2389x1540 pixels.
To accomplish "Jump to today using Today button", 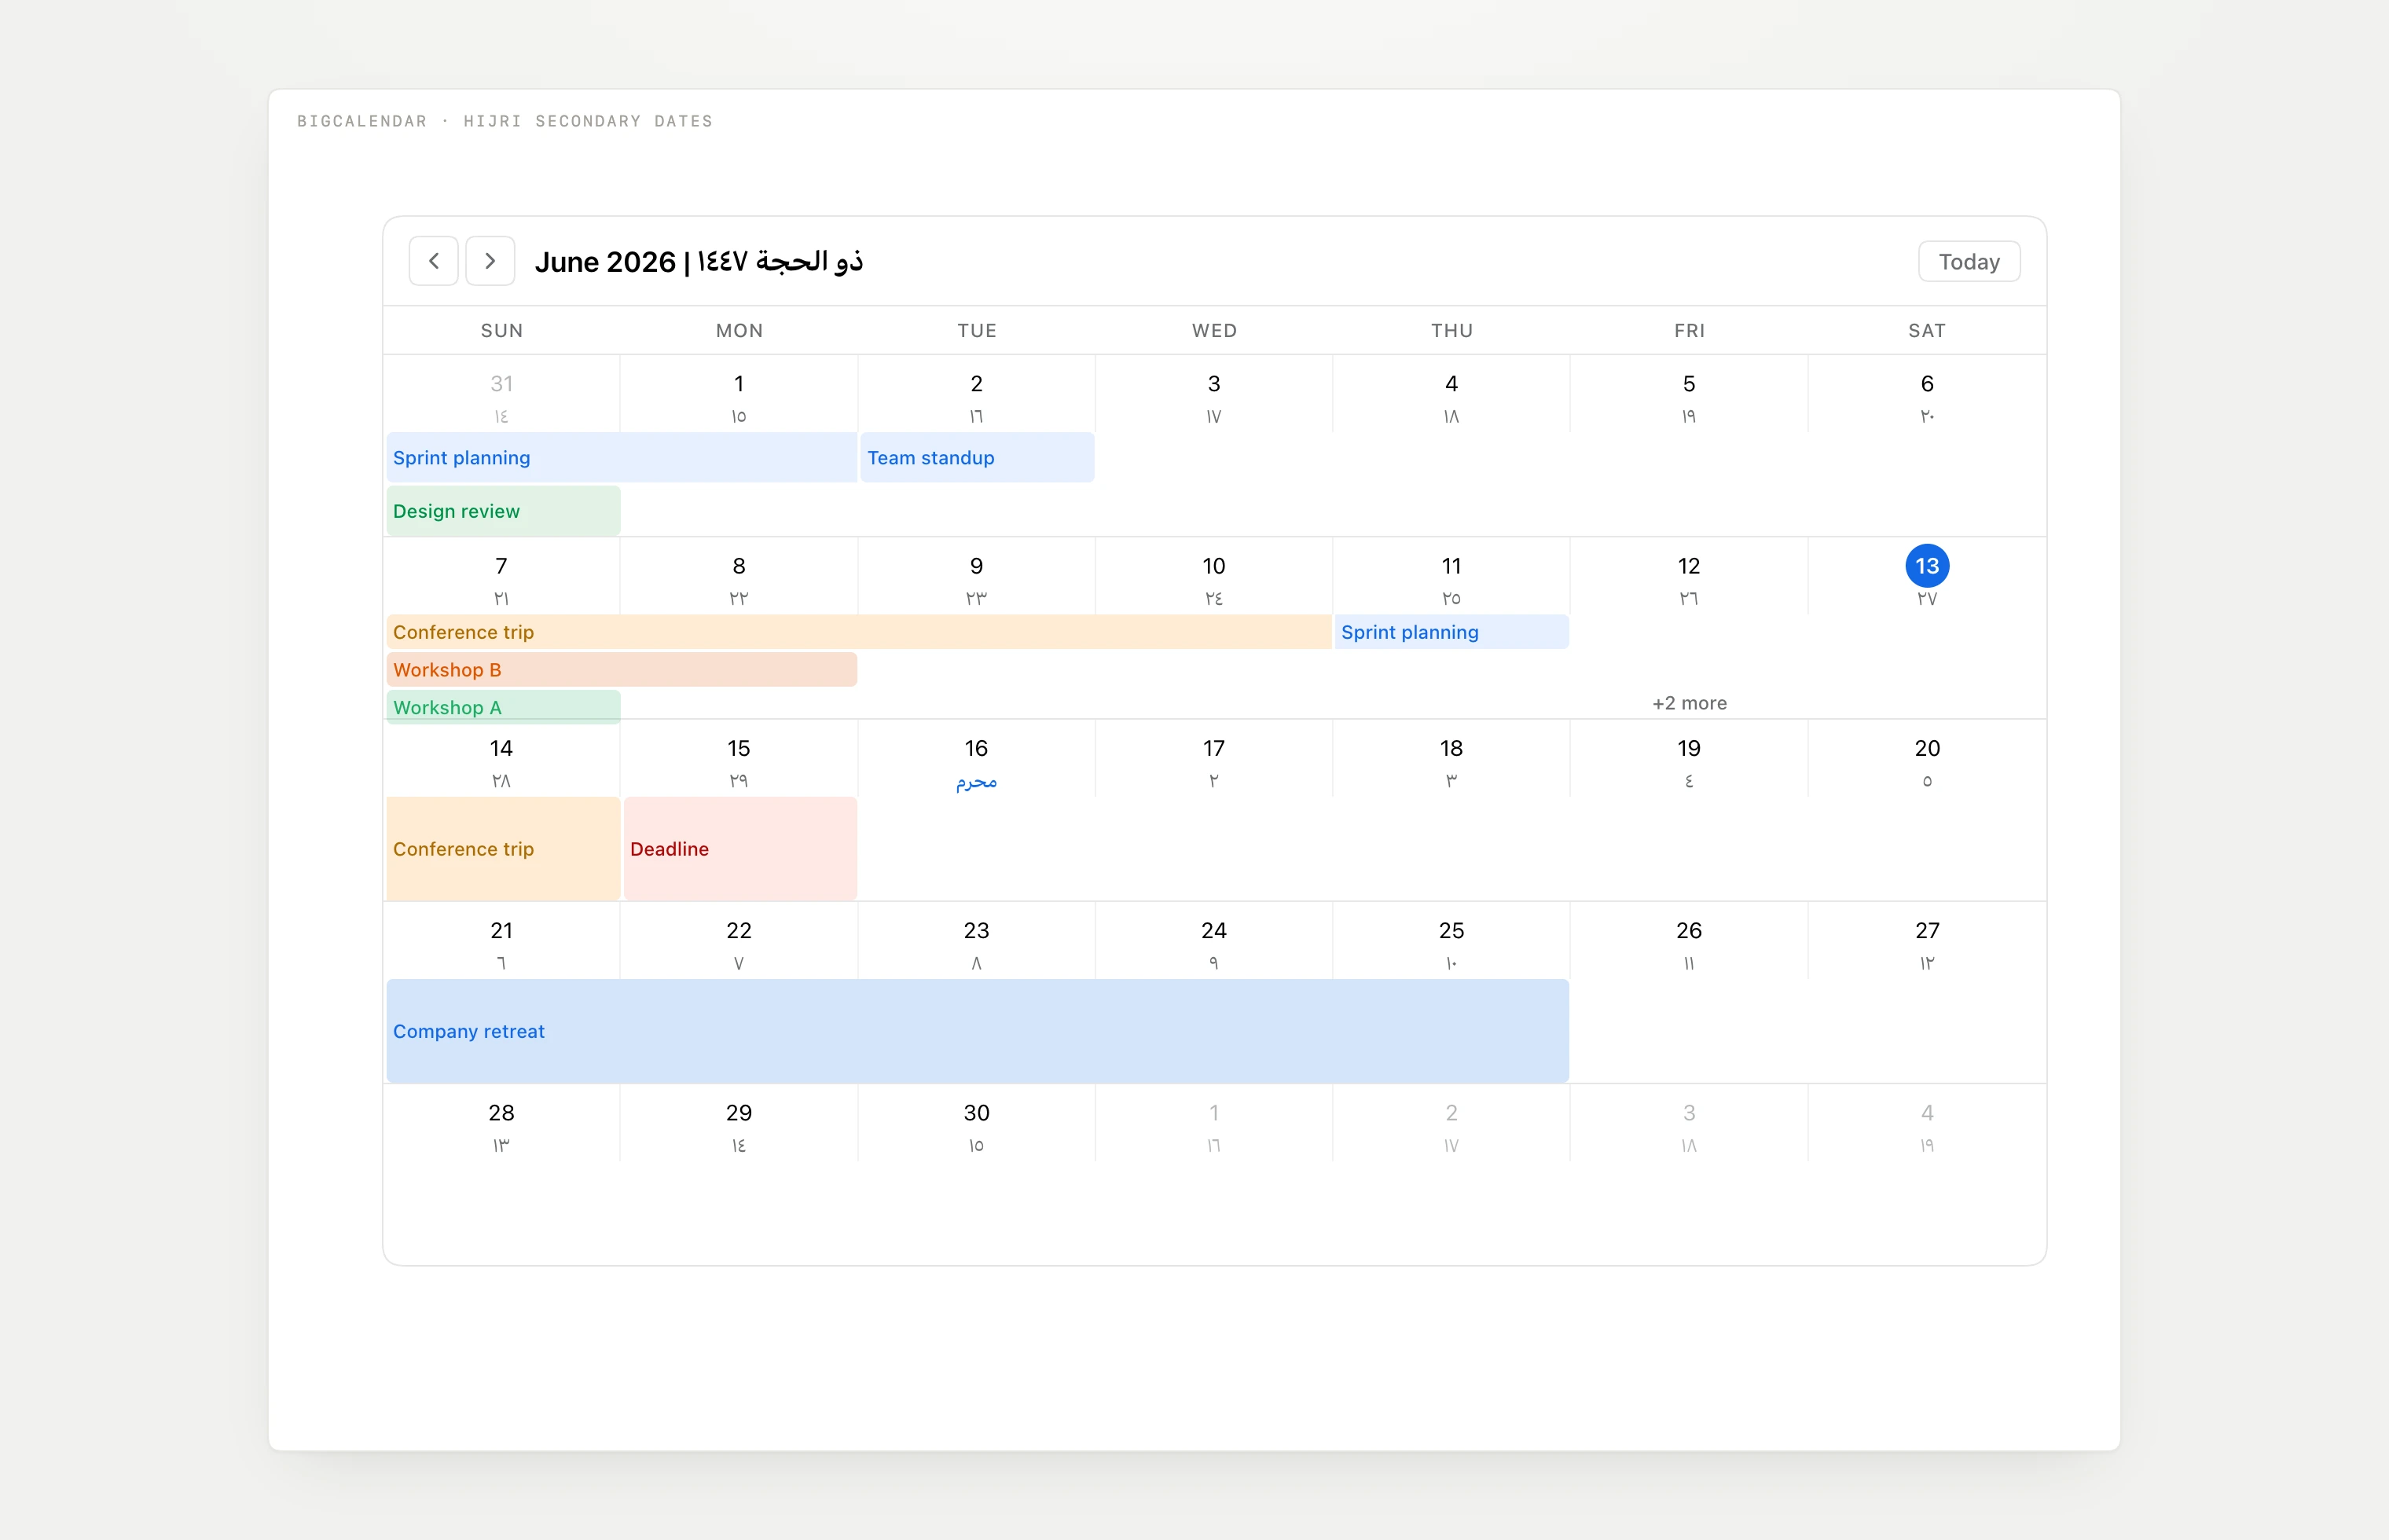I will 1968,261.
